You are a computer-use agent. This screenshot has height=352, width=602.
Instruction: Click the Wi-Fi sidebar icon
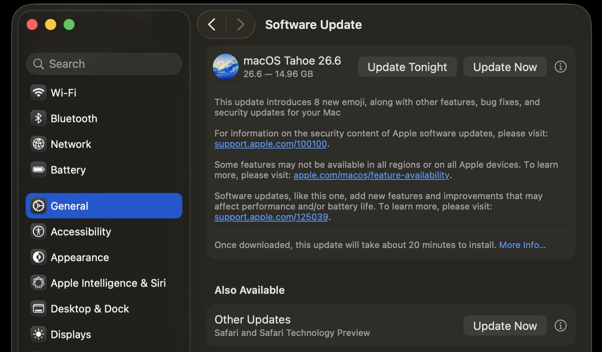coord(39,93)
